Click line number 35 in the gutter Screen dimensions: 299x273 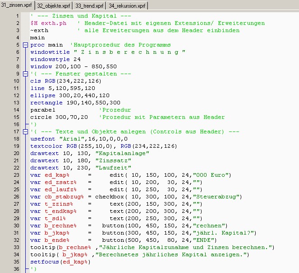pyautogui.click(x=15, y=262)
